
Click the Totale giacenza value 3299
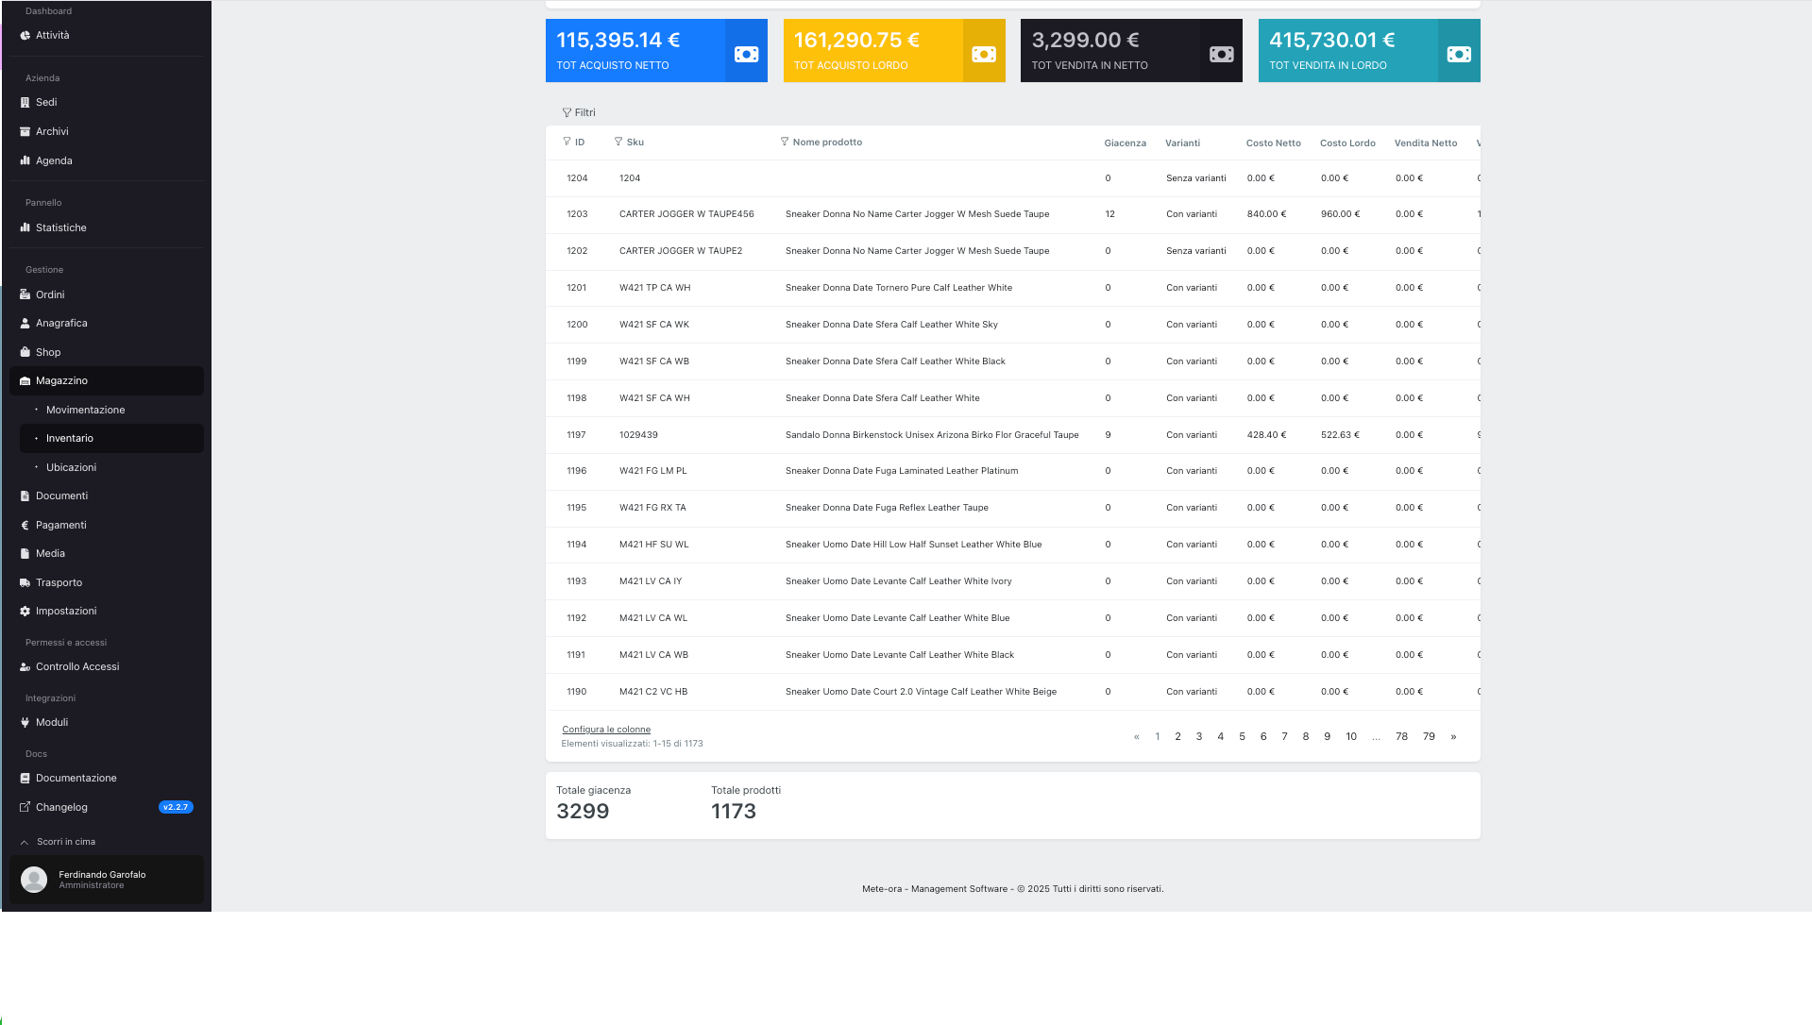point(583,812)
